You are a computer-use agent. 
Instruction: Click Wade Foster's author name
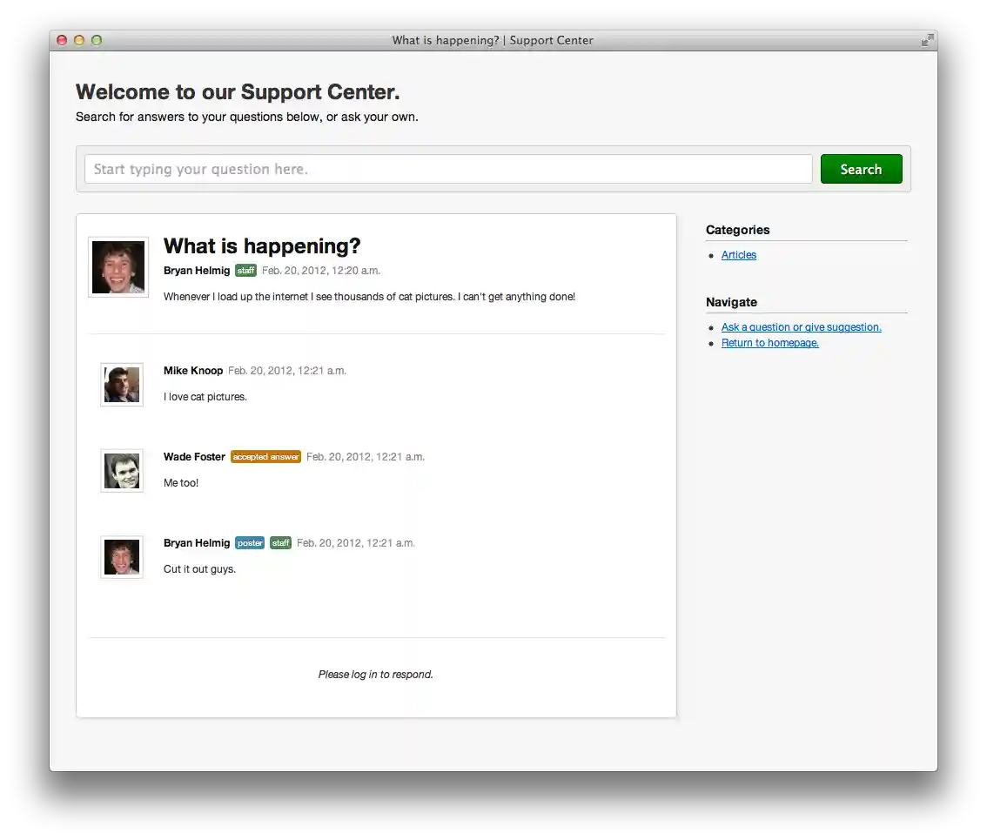tap(194, 457)
